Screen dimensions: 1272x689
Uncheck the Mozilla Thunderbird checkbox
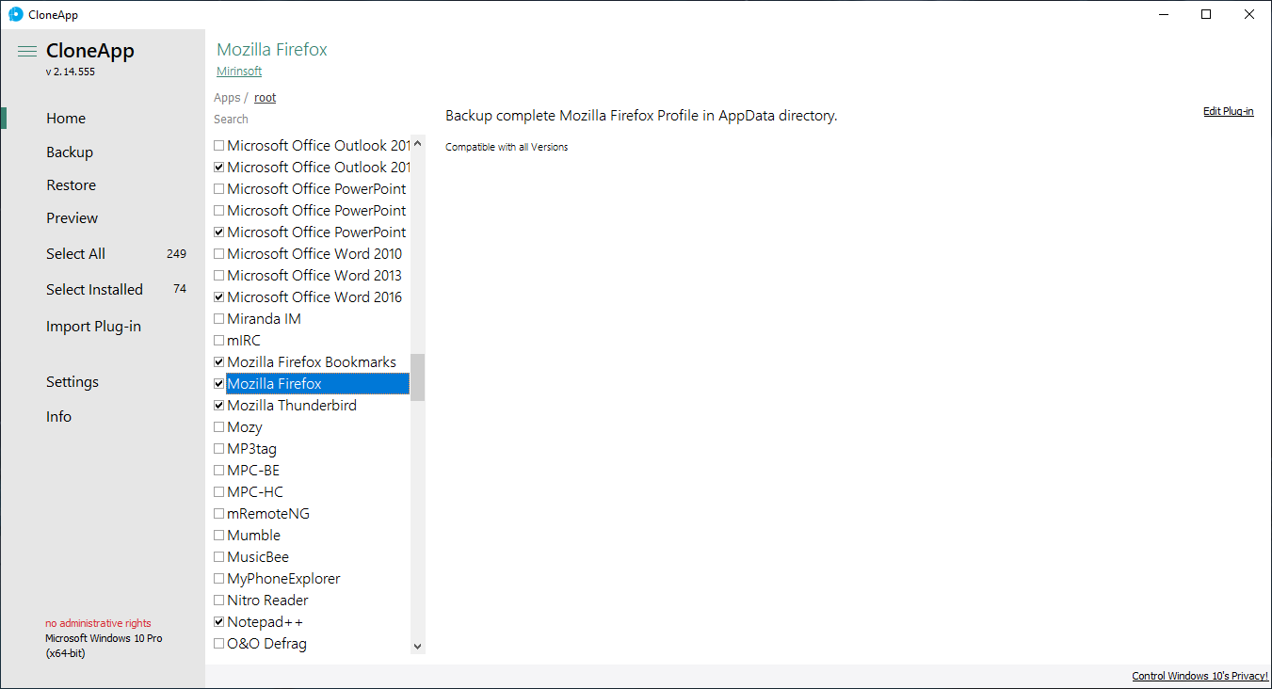click(x=219, y=406)
